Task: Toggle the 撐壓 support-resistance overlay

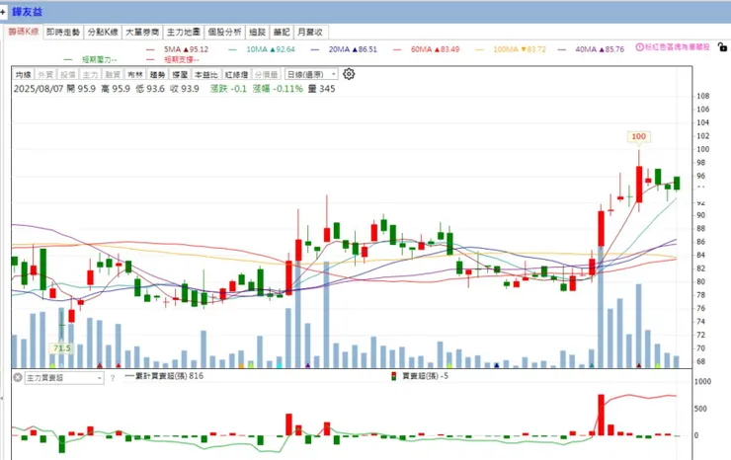Action: pos(180,75)
